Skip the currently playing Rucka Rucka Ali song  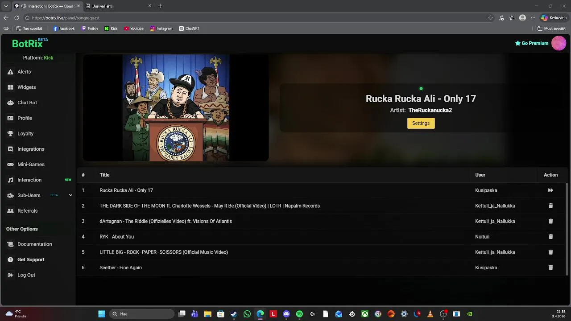(550, 190)
